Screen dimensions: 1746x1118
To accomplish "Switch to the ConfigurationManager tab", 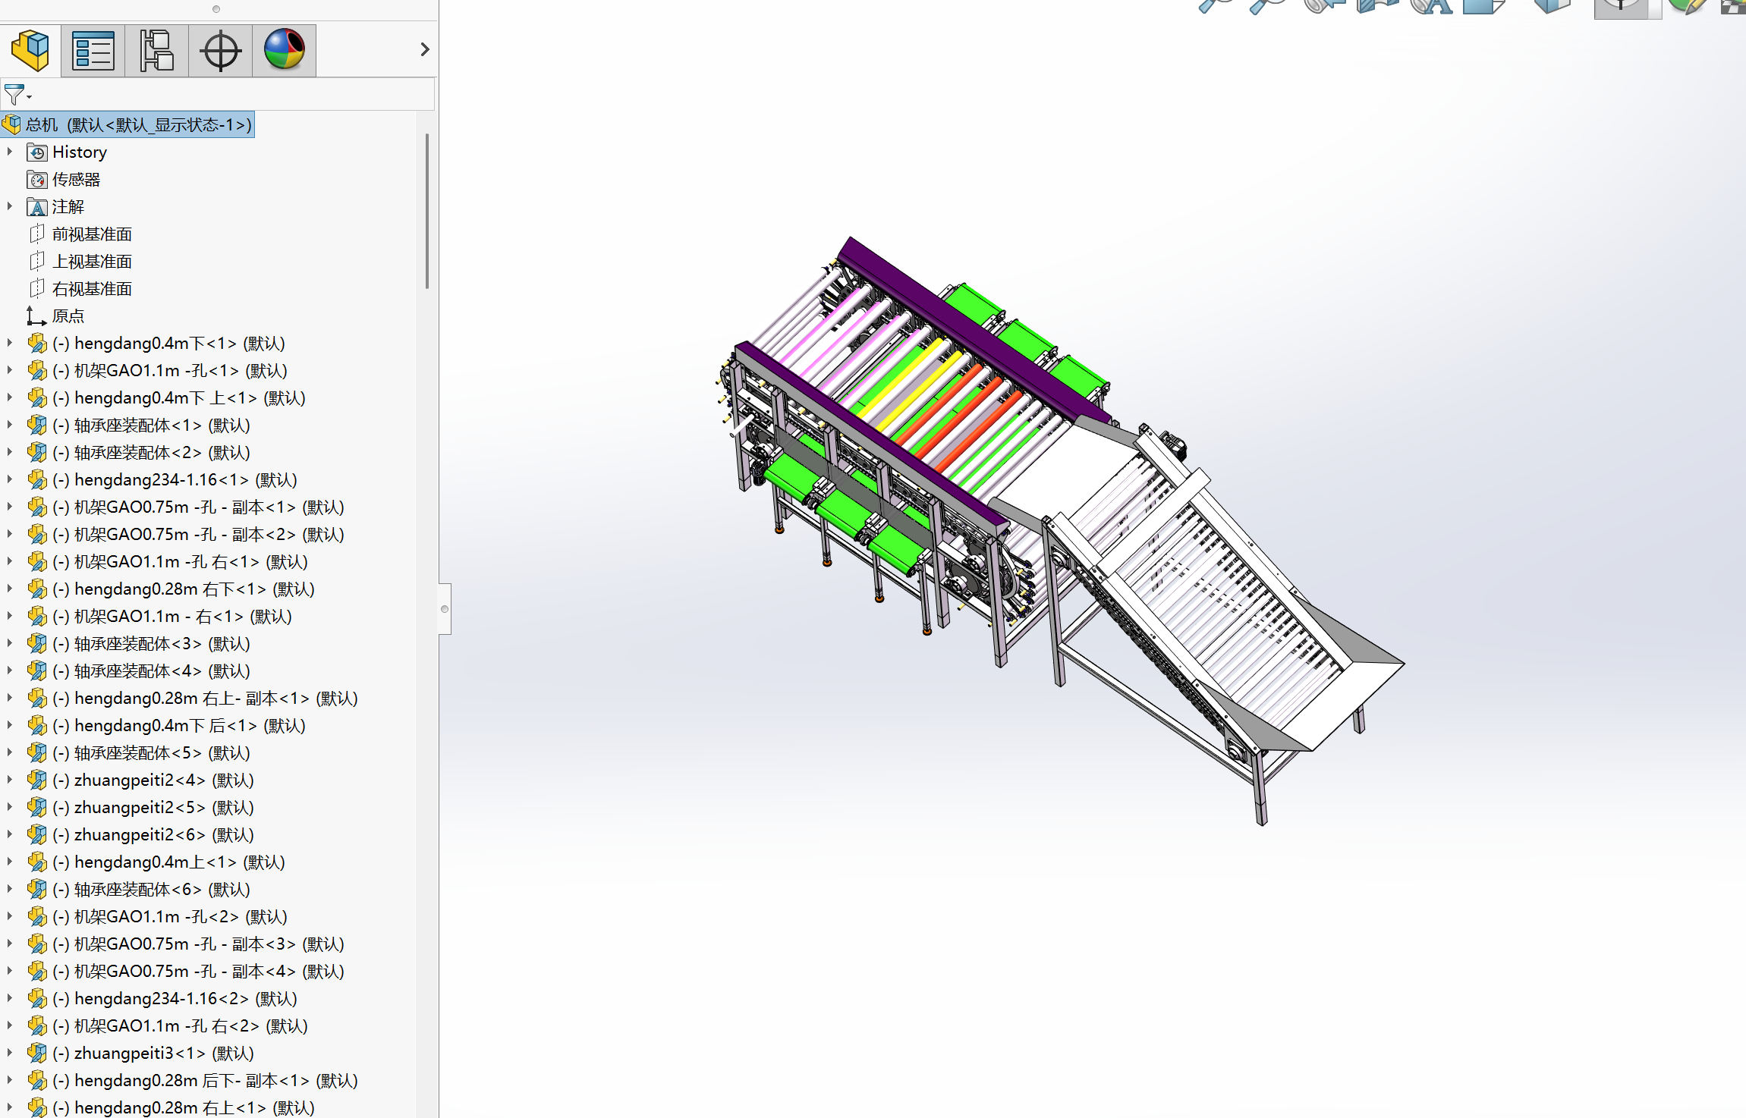I will (x=157, y=51).
